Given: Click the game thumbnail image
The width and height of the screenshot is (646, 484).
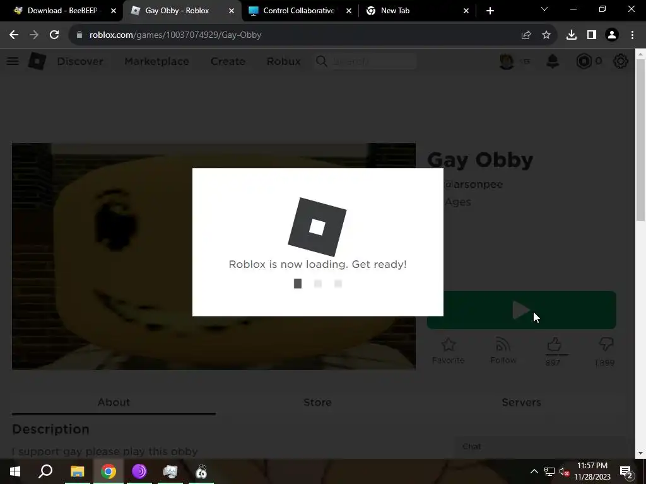Looking at the screenshot, I should (x=214, y=256).
